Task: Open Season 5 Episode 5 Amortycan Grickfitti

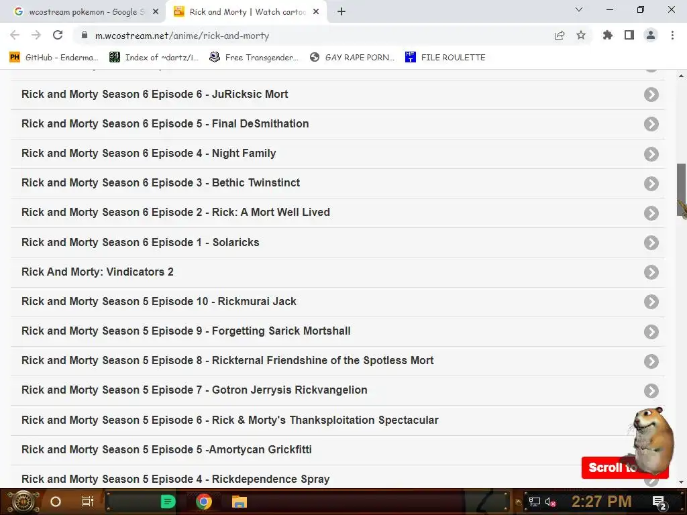Action: point(337,450)
